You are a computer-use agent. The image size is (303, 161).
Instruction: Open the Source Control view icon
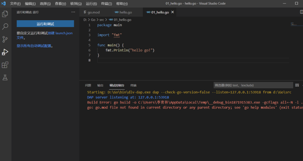pos(5,39)
